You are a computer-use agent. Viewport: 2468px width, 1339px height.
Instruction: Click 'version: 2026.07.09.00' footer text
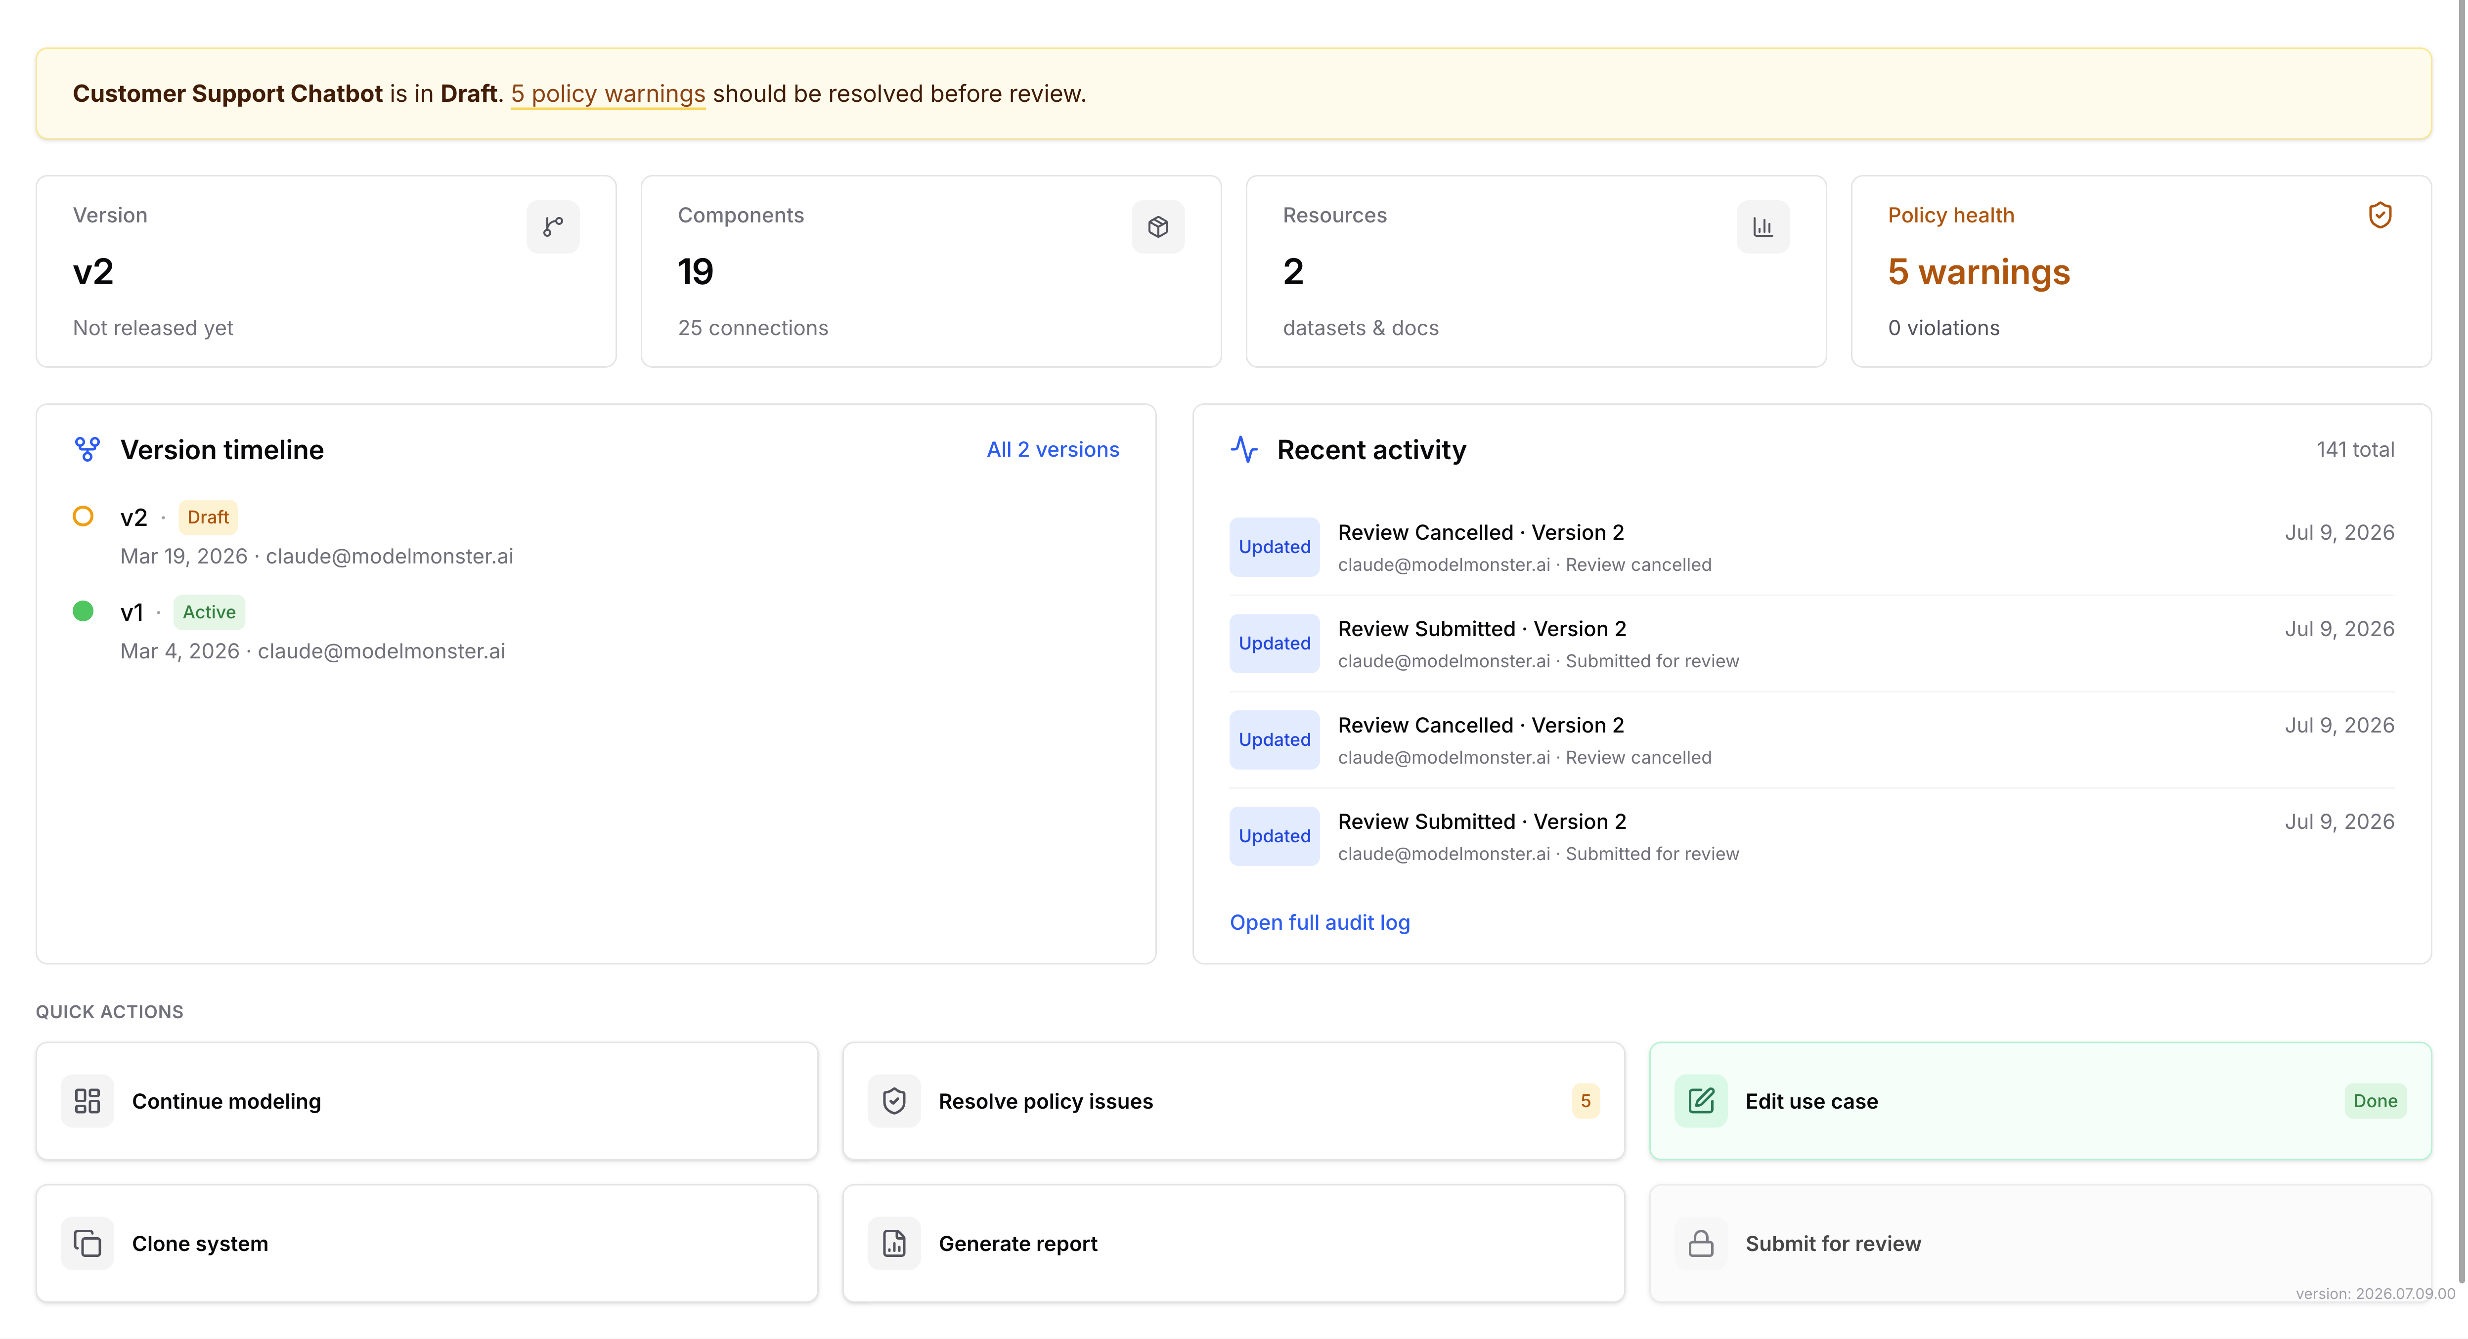(2375, 1293)
